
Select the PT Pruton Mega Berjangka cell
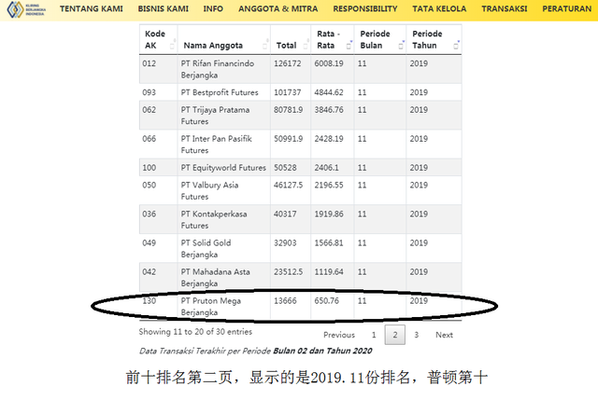tap(224, 307)
